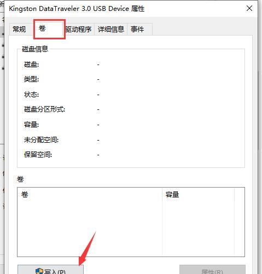Open the 驱动程序 tab
The height and width of the screenshot is (274, 262).
coord(78,29)
